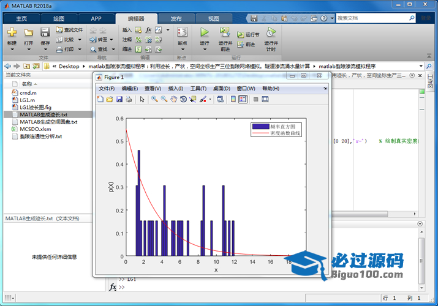Screen dimensions: 438x306
Task: Click the help question mark icon
Action: 323,18
